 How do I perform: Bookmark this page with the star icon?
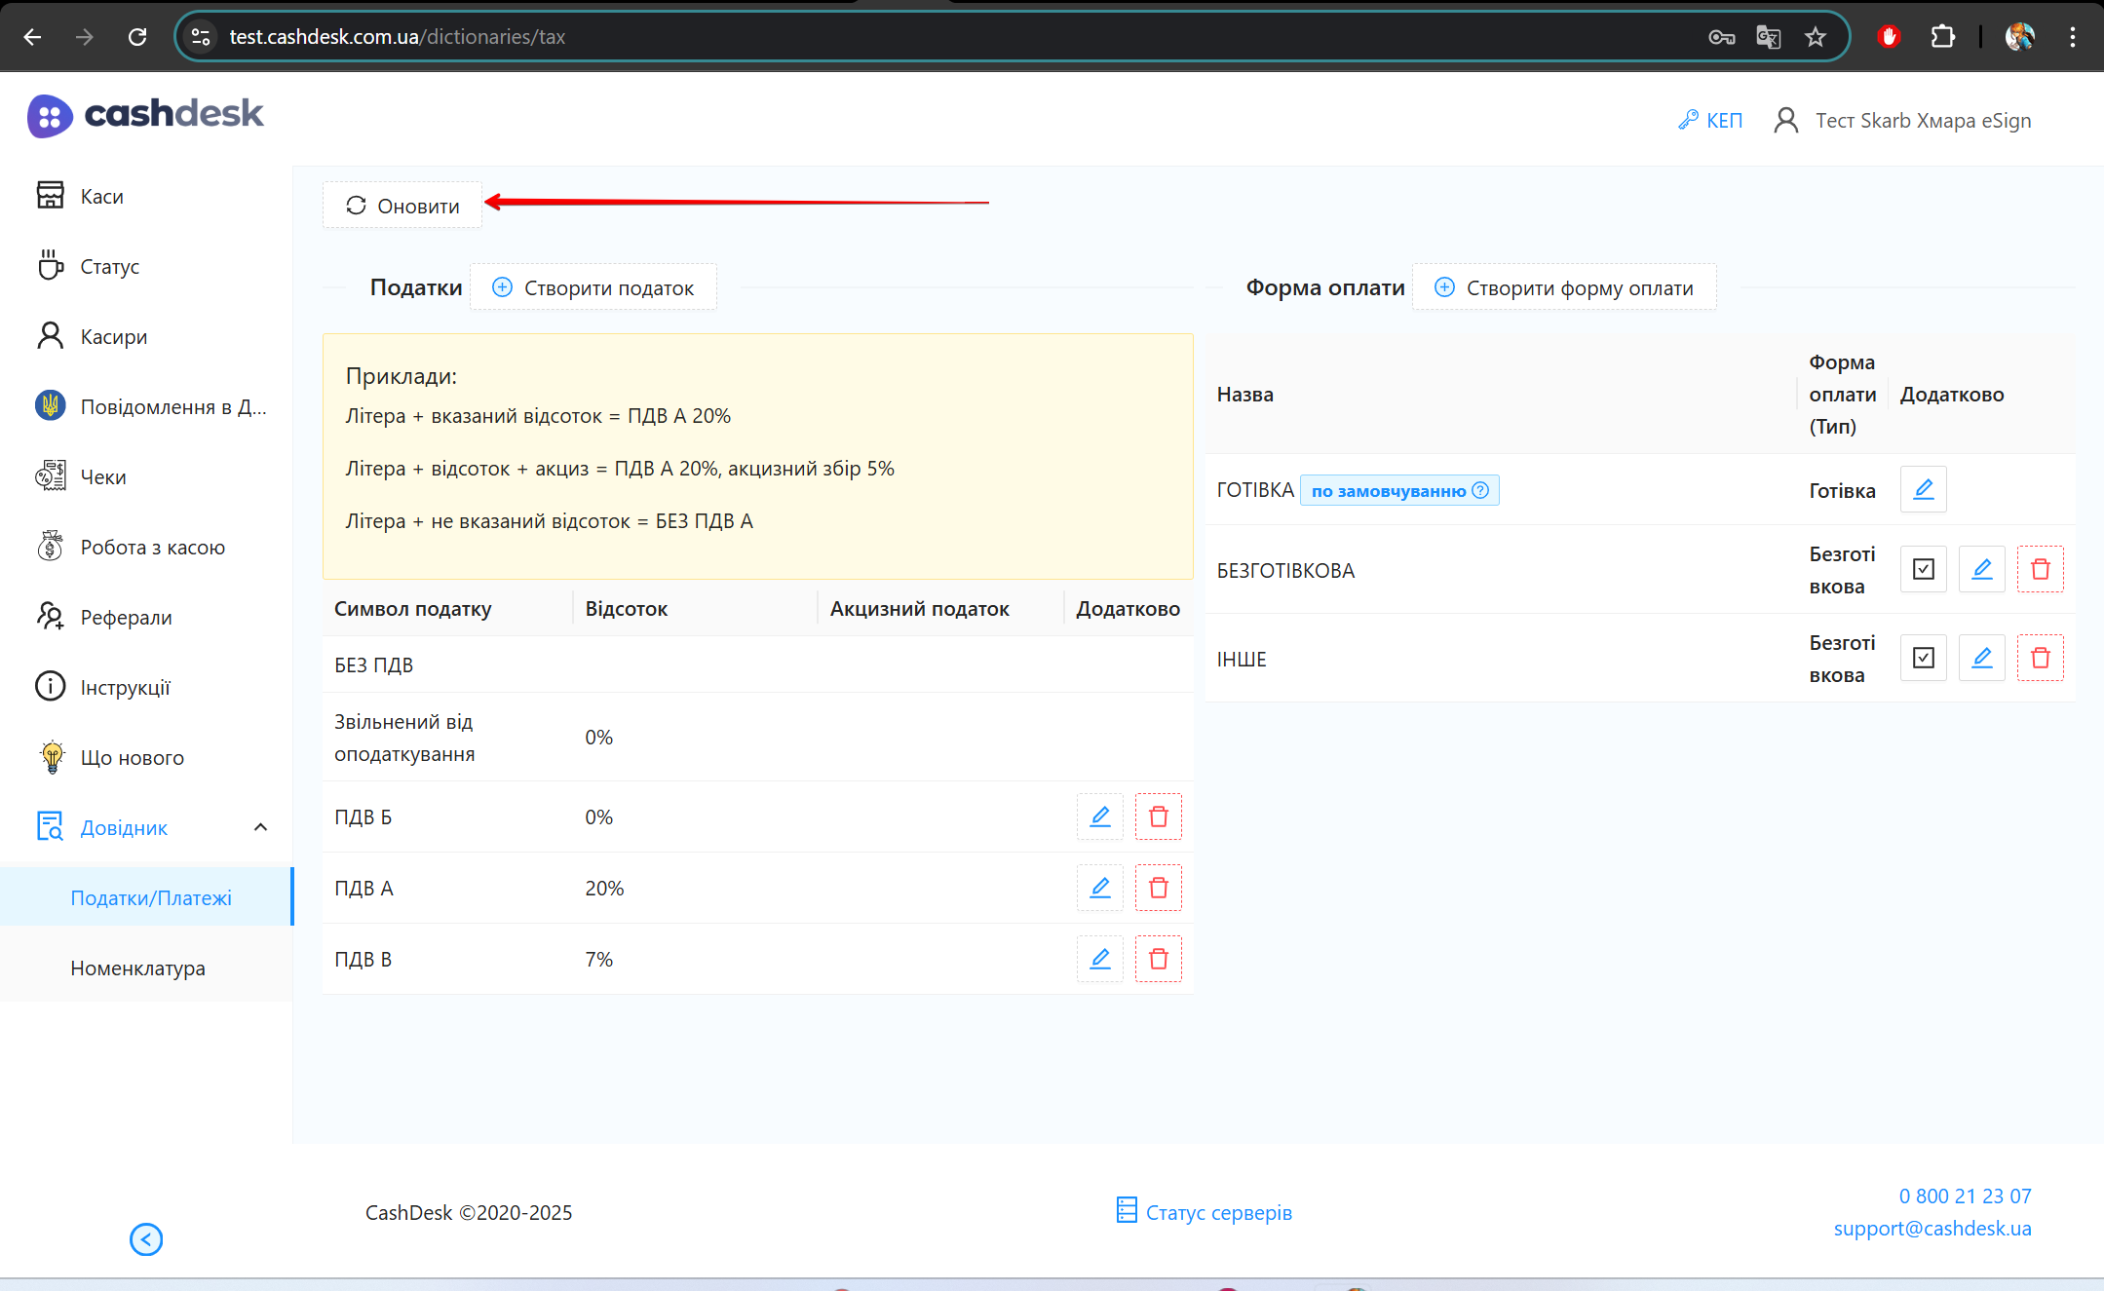[x=1815, y=37]
